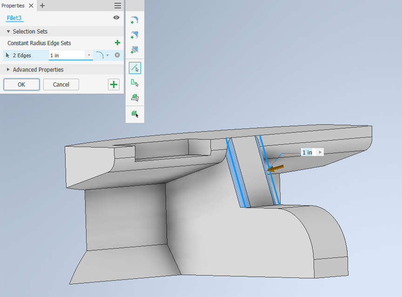Click the orange radius direction arrow manipulator

[x=275, y=168]
